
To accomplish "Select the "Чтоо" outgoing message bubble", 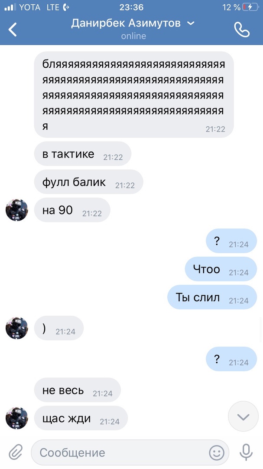I will pos(221,269).
